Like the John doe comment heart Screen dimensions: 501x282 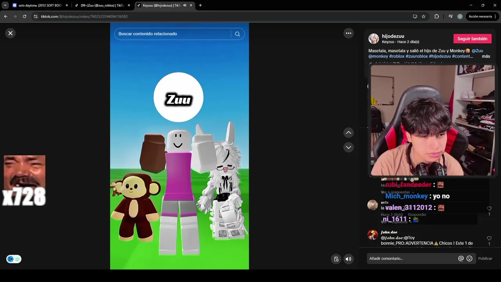pos(489,238)
